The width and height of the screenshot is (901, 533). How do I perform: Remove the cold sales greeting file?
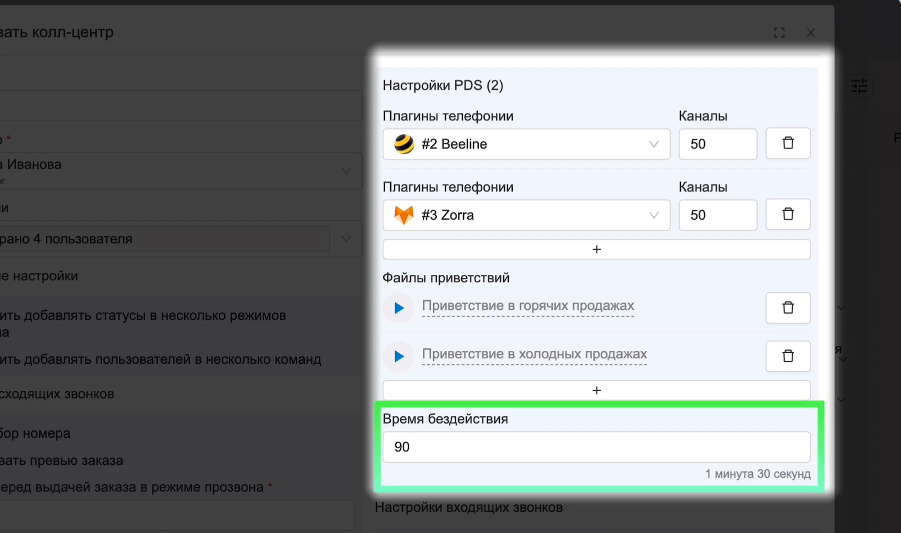[788, 356]
